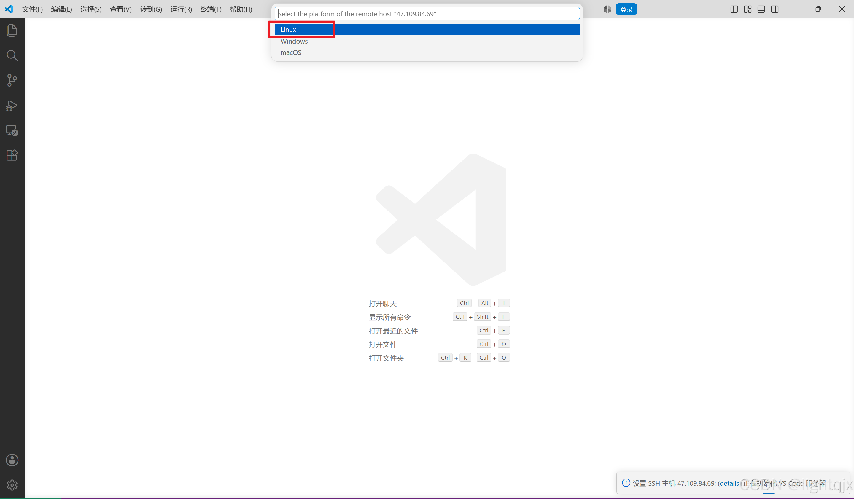The width and height of the screenshot is (854, 499).
Task: Close the VS Code window
Action: tap(842, 9)
